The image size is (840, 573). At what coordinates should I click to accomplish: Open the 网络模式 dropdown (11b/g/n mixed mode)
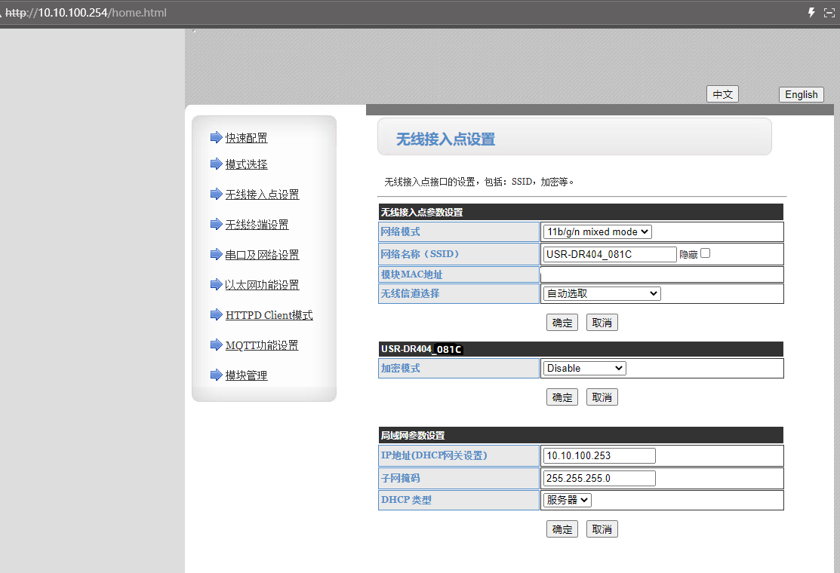pyautogui.click(x=597, y=232)
